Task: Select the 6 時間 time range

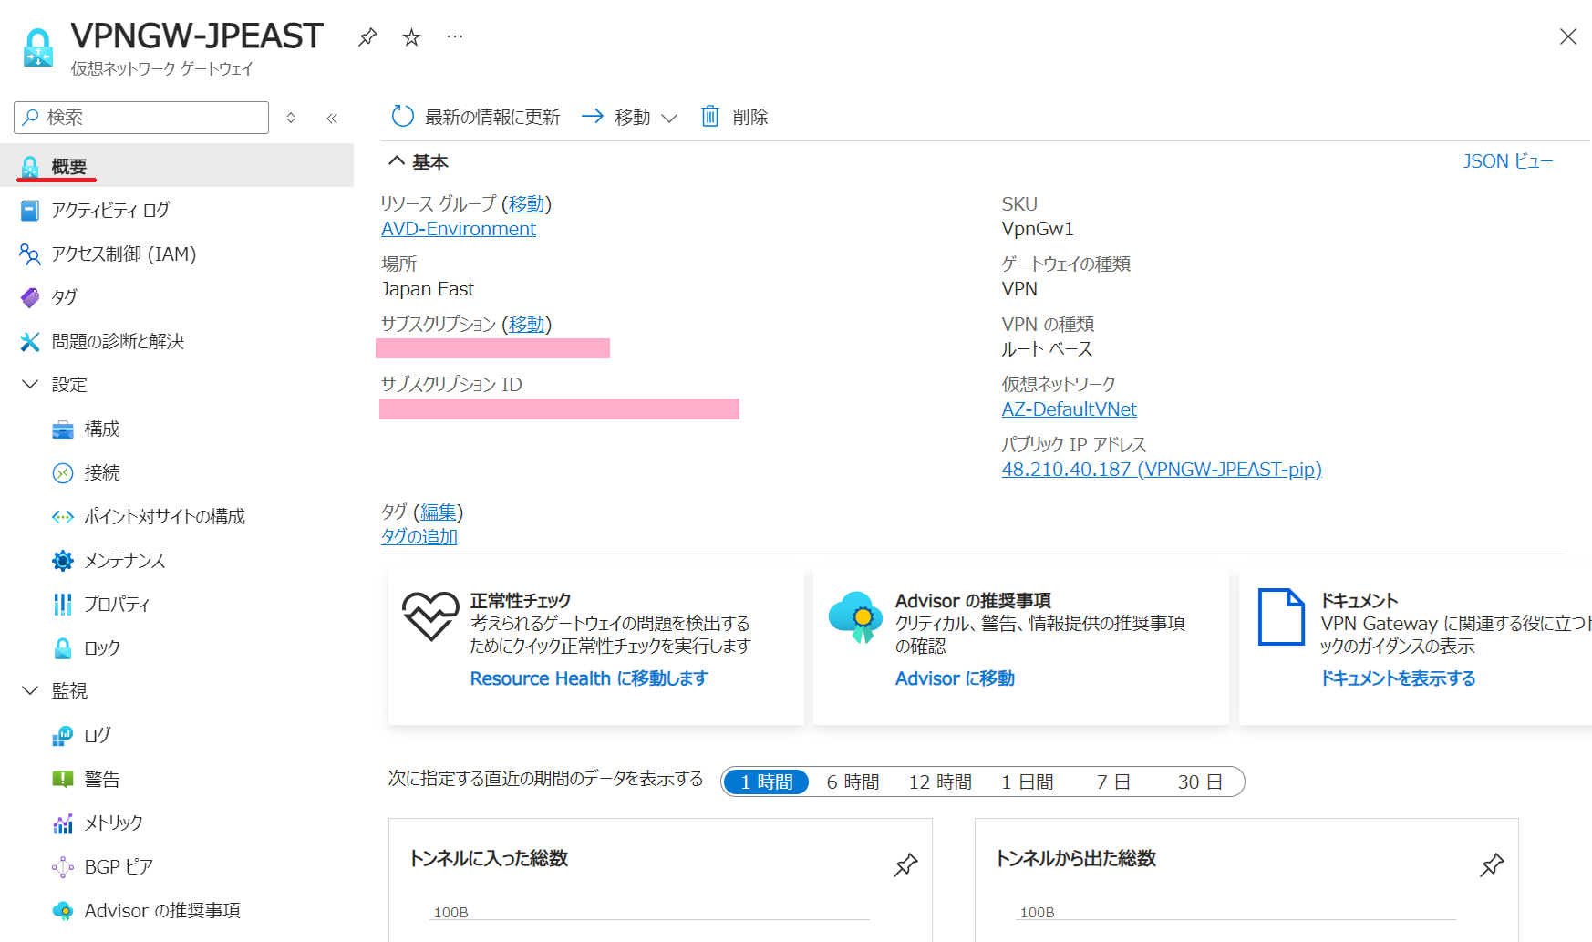Action: click(x=853, y=782)
